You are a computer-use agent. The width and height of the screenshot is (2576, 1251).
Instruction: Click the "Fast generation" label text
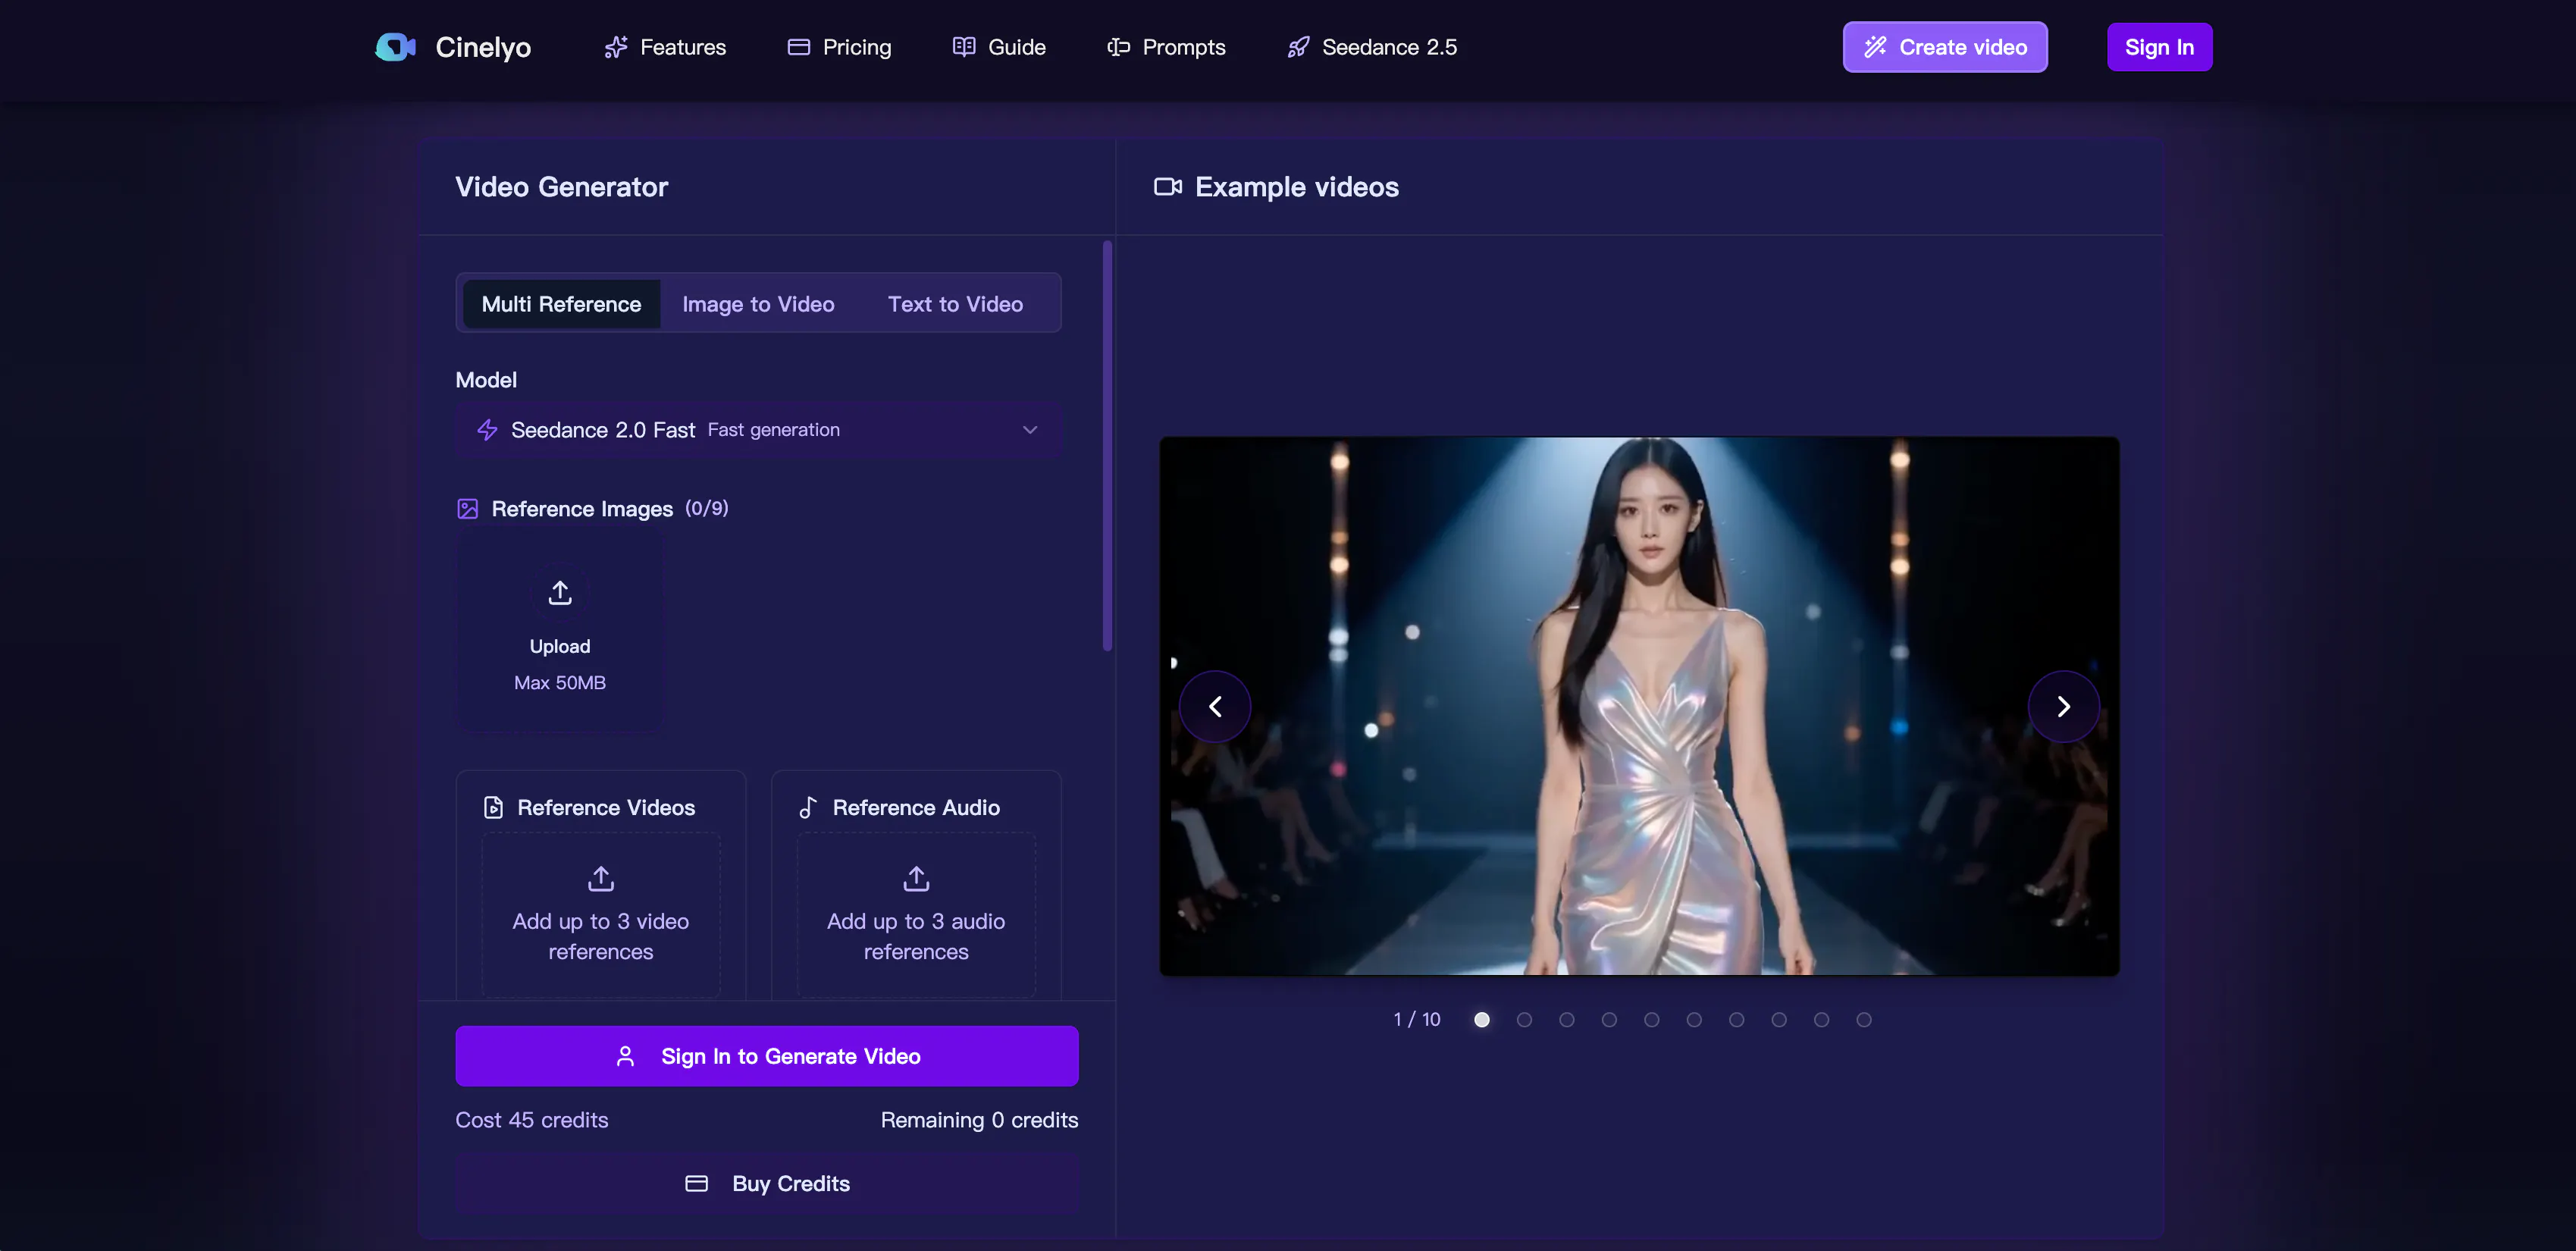(774, 430)
